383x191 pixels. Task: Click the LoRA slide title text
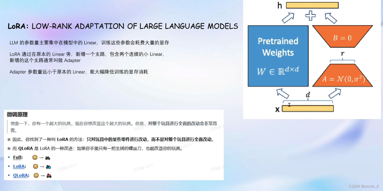point(123,26)
